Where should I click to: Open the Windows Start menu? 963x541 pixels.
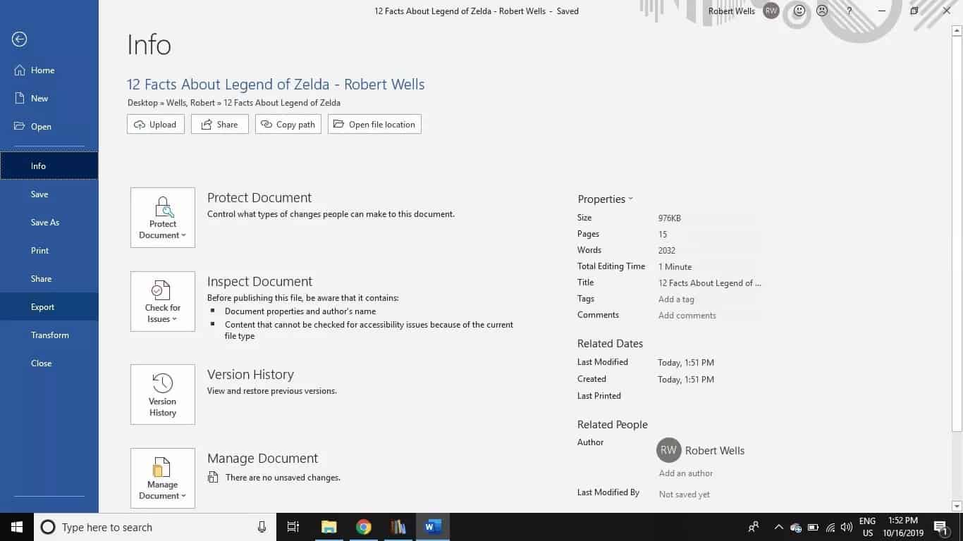click(x=17, y=527)
